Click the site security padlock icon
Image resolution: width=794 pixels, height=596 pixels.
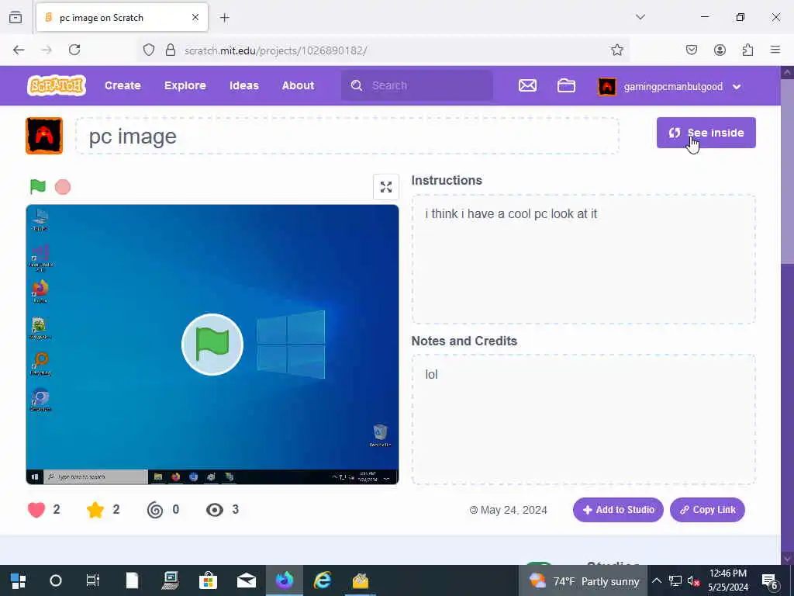pos(171,50)
